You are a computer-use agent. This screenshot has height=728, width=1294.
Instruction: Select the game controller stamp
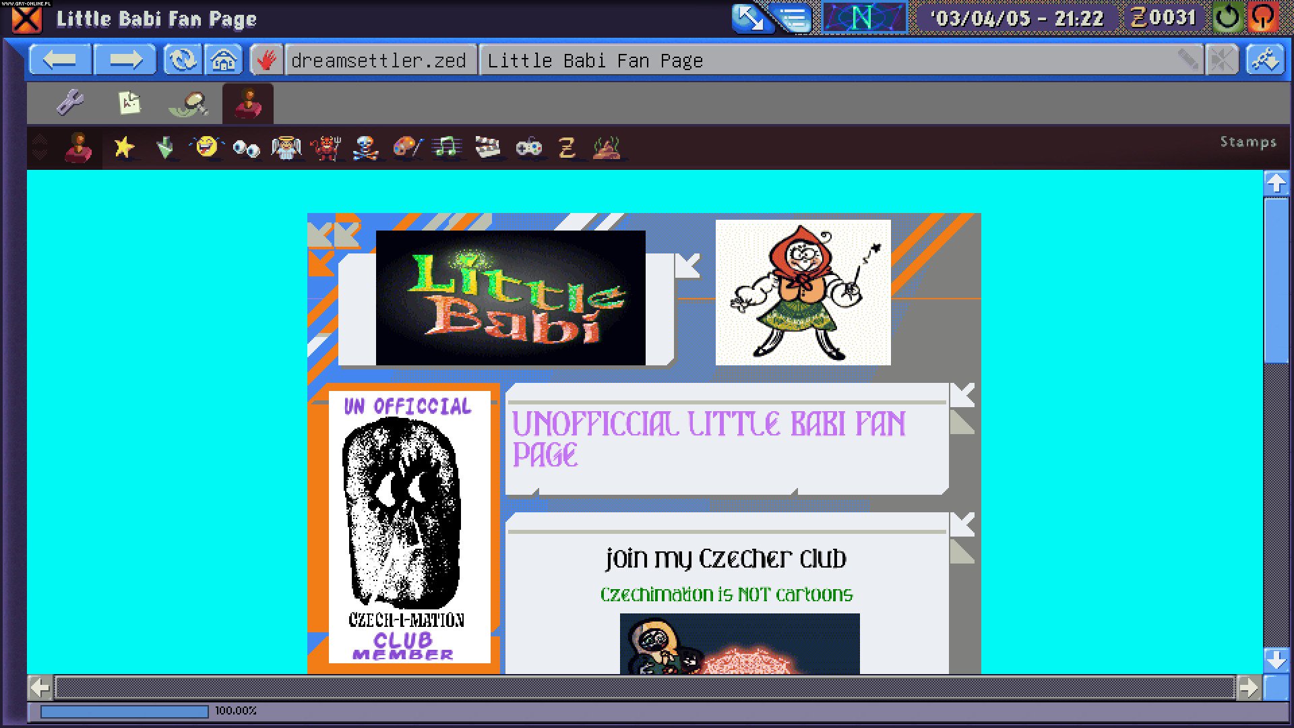pos(529,147)
